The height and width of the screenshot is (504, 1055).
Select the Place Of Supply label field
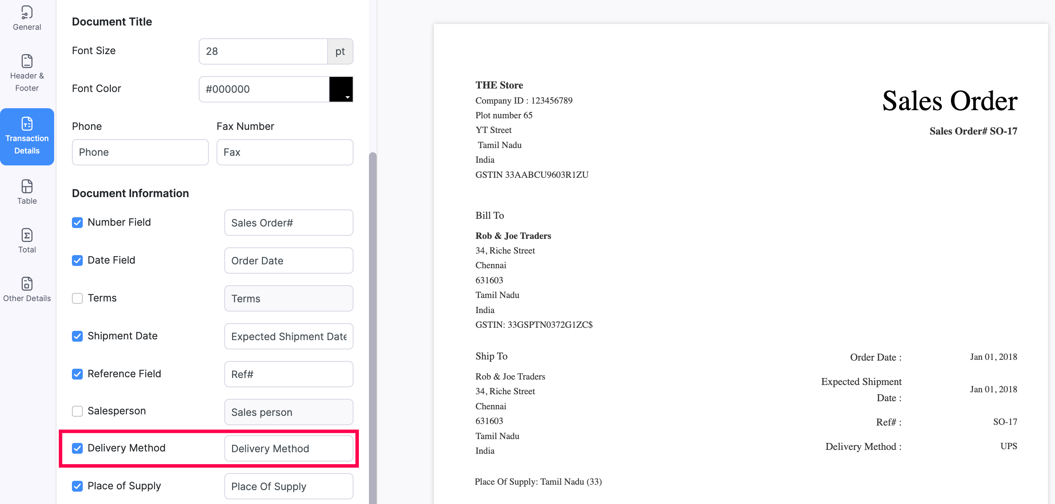click(287, 486)
